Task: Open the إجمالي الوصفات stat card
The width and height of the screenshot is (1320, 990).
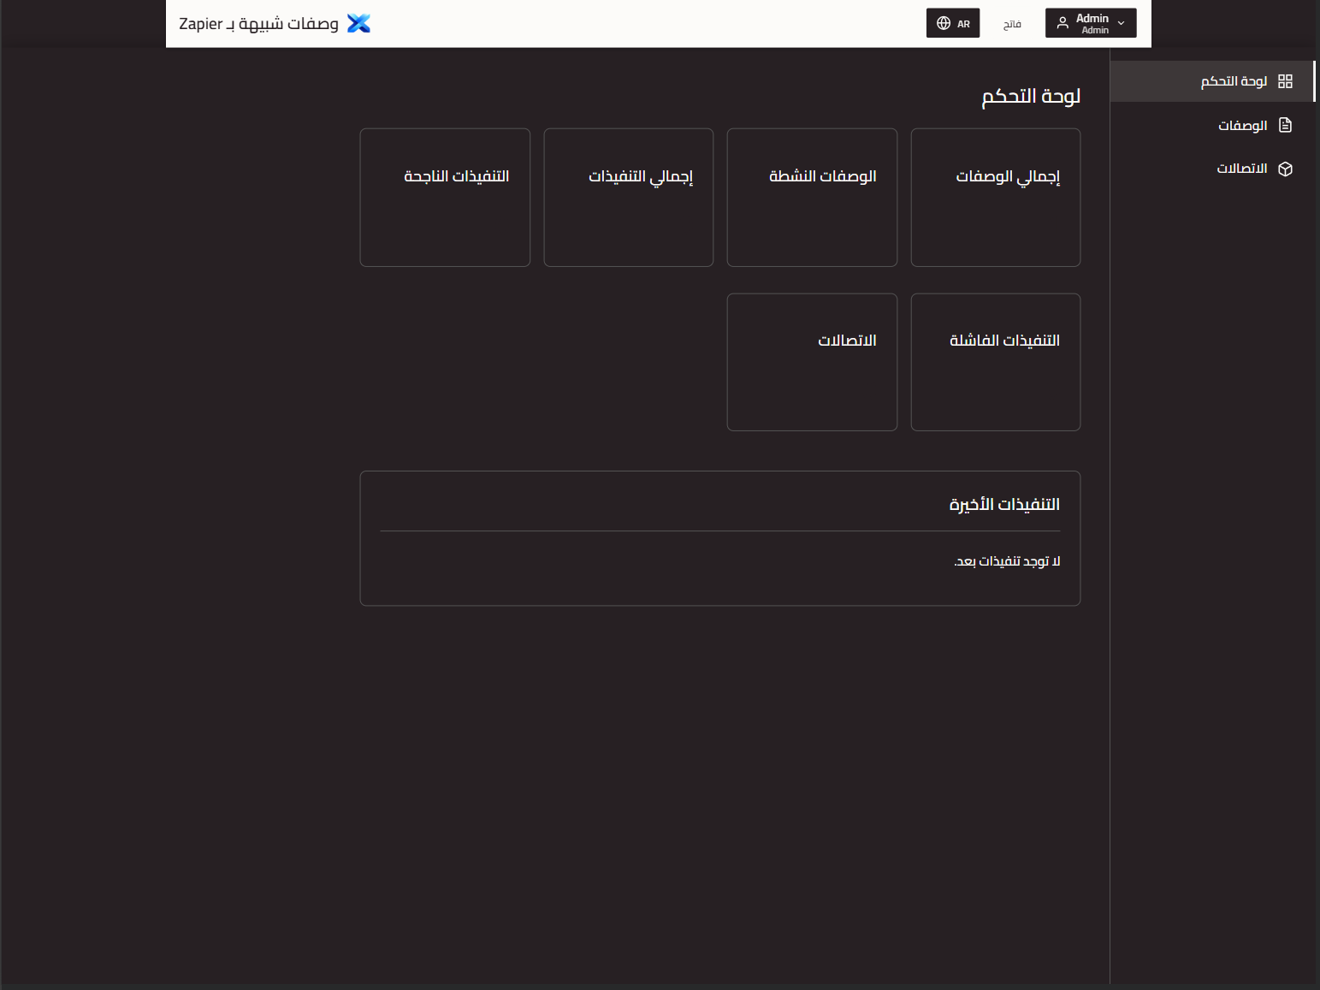Action: click(x=995, y=197)
